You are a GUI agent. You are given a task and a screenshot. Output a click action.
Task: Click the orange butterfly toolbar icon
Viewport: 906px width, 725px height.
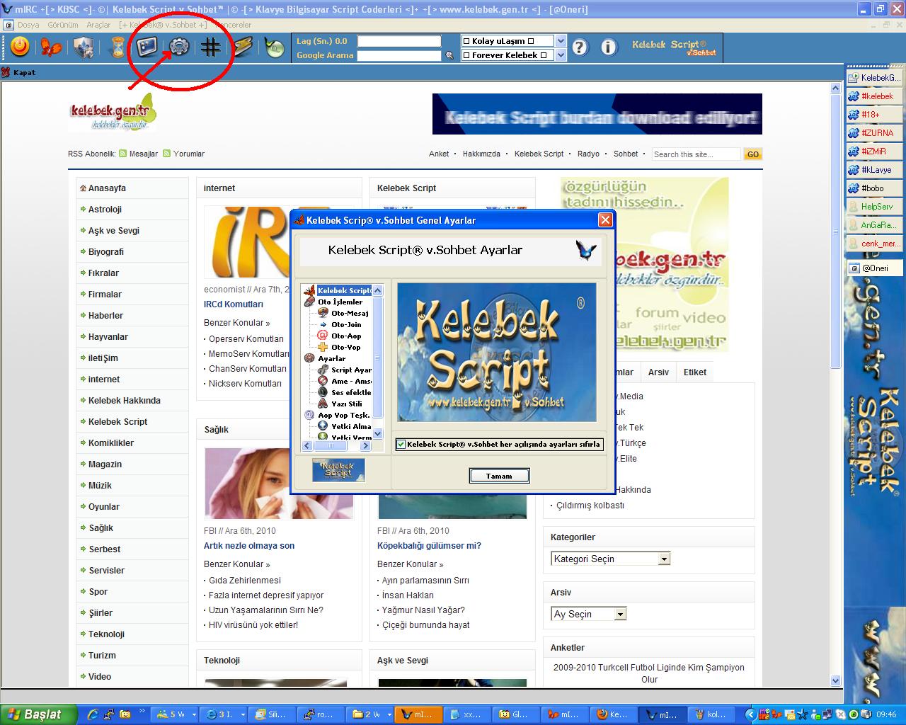[x=51, y=47]
